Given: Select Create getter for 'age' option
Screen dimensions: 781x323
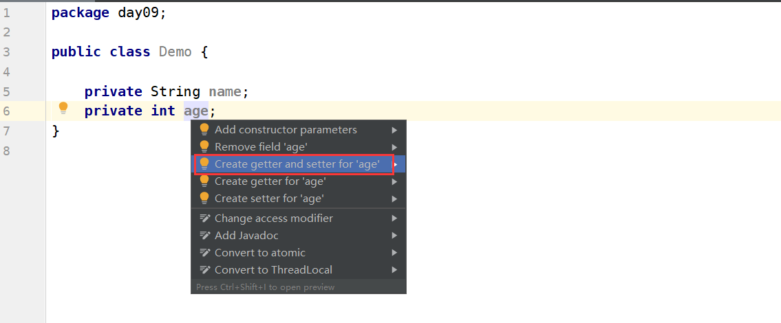Looking at the screenshot, I should 299,181.
